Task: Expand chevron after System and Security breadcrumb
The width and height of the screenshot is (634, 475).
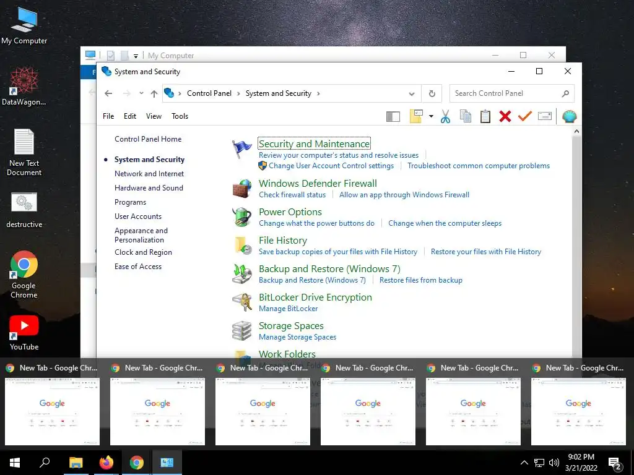Action: click(319, 94)
